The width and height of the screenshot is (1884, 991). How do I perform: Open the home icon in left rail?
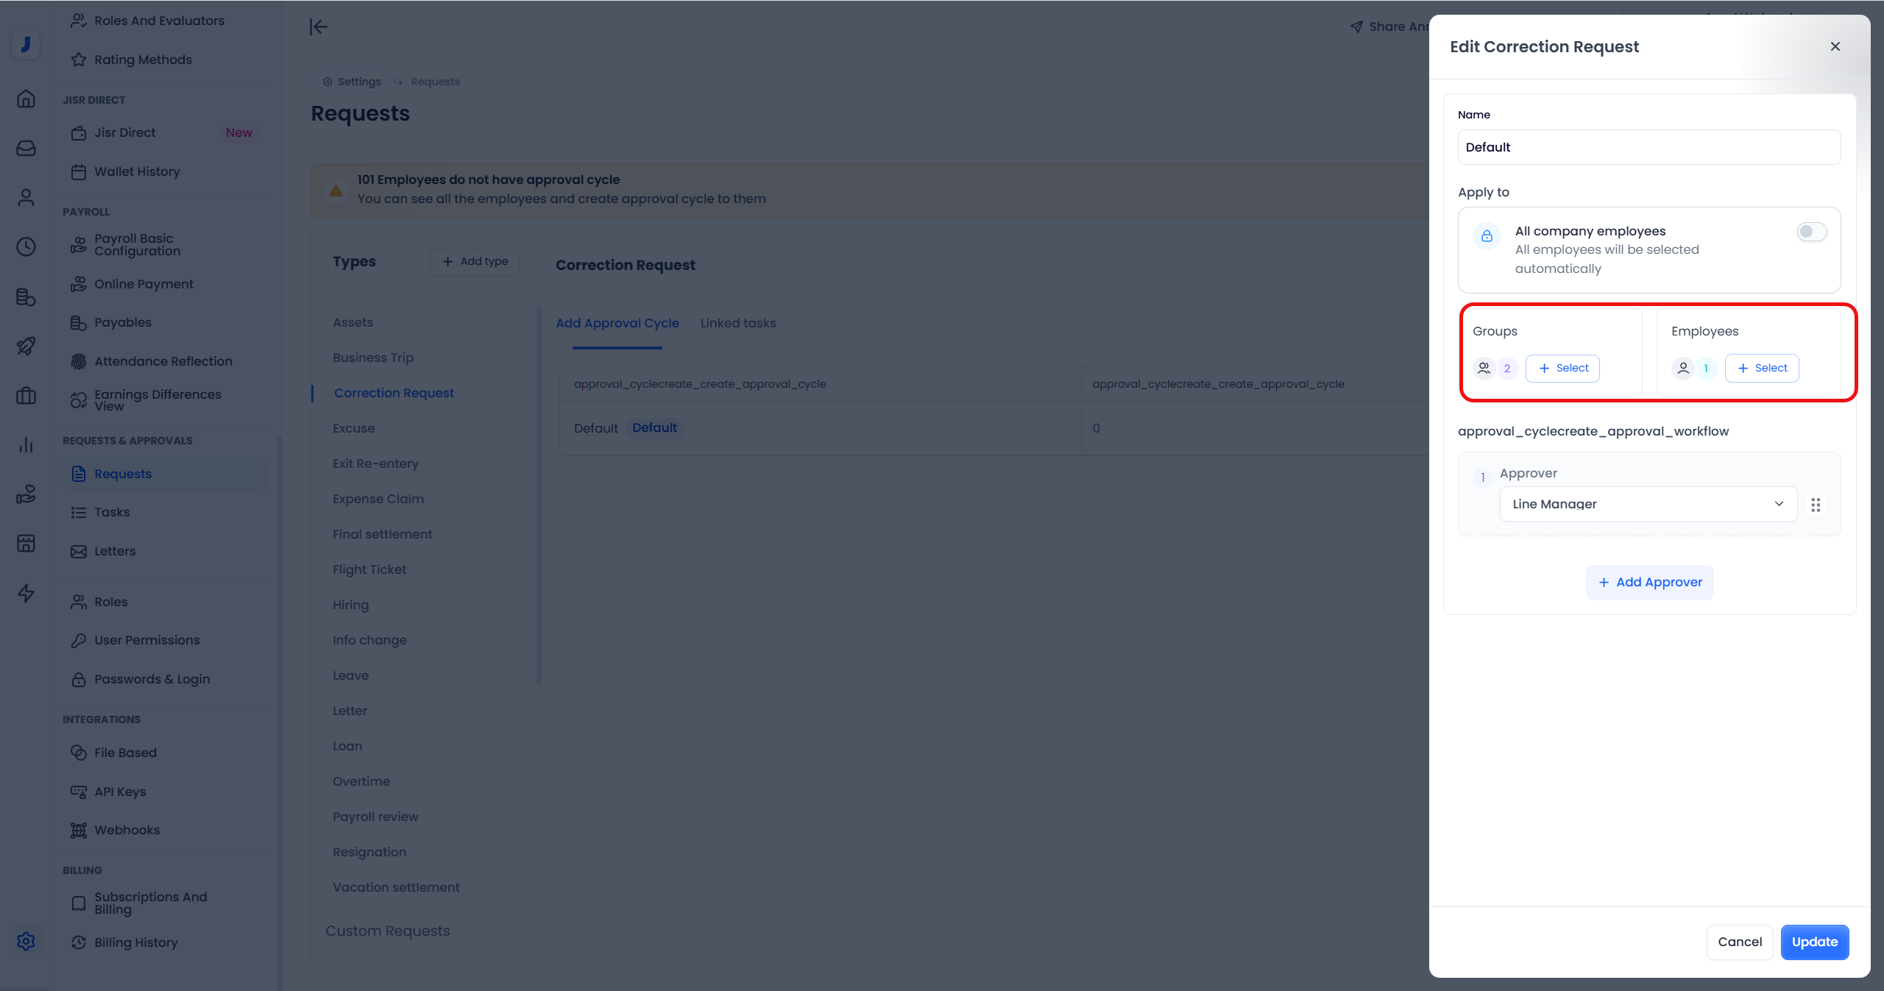(x=26, y=99)
